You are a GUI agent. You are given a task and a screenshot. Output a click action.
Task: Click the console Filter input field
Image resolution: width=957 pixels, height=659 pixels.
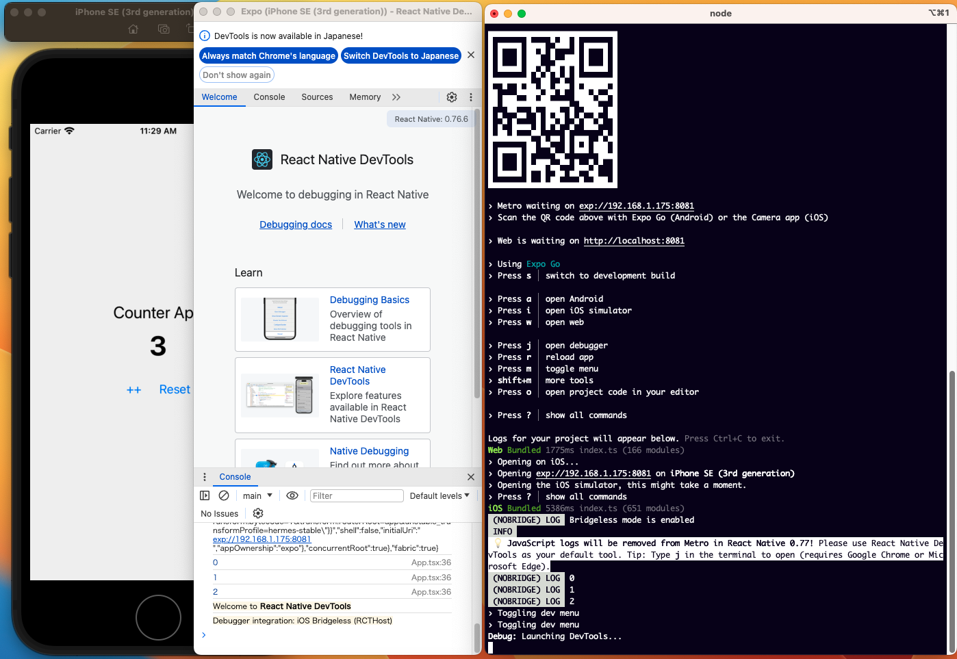(x=356, y=495)
